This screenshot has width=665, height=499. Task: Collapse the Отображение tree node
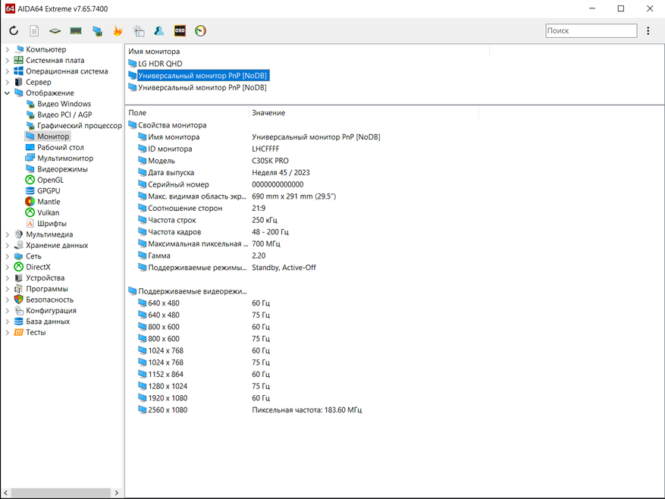(x=8, y=93)
